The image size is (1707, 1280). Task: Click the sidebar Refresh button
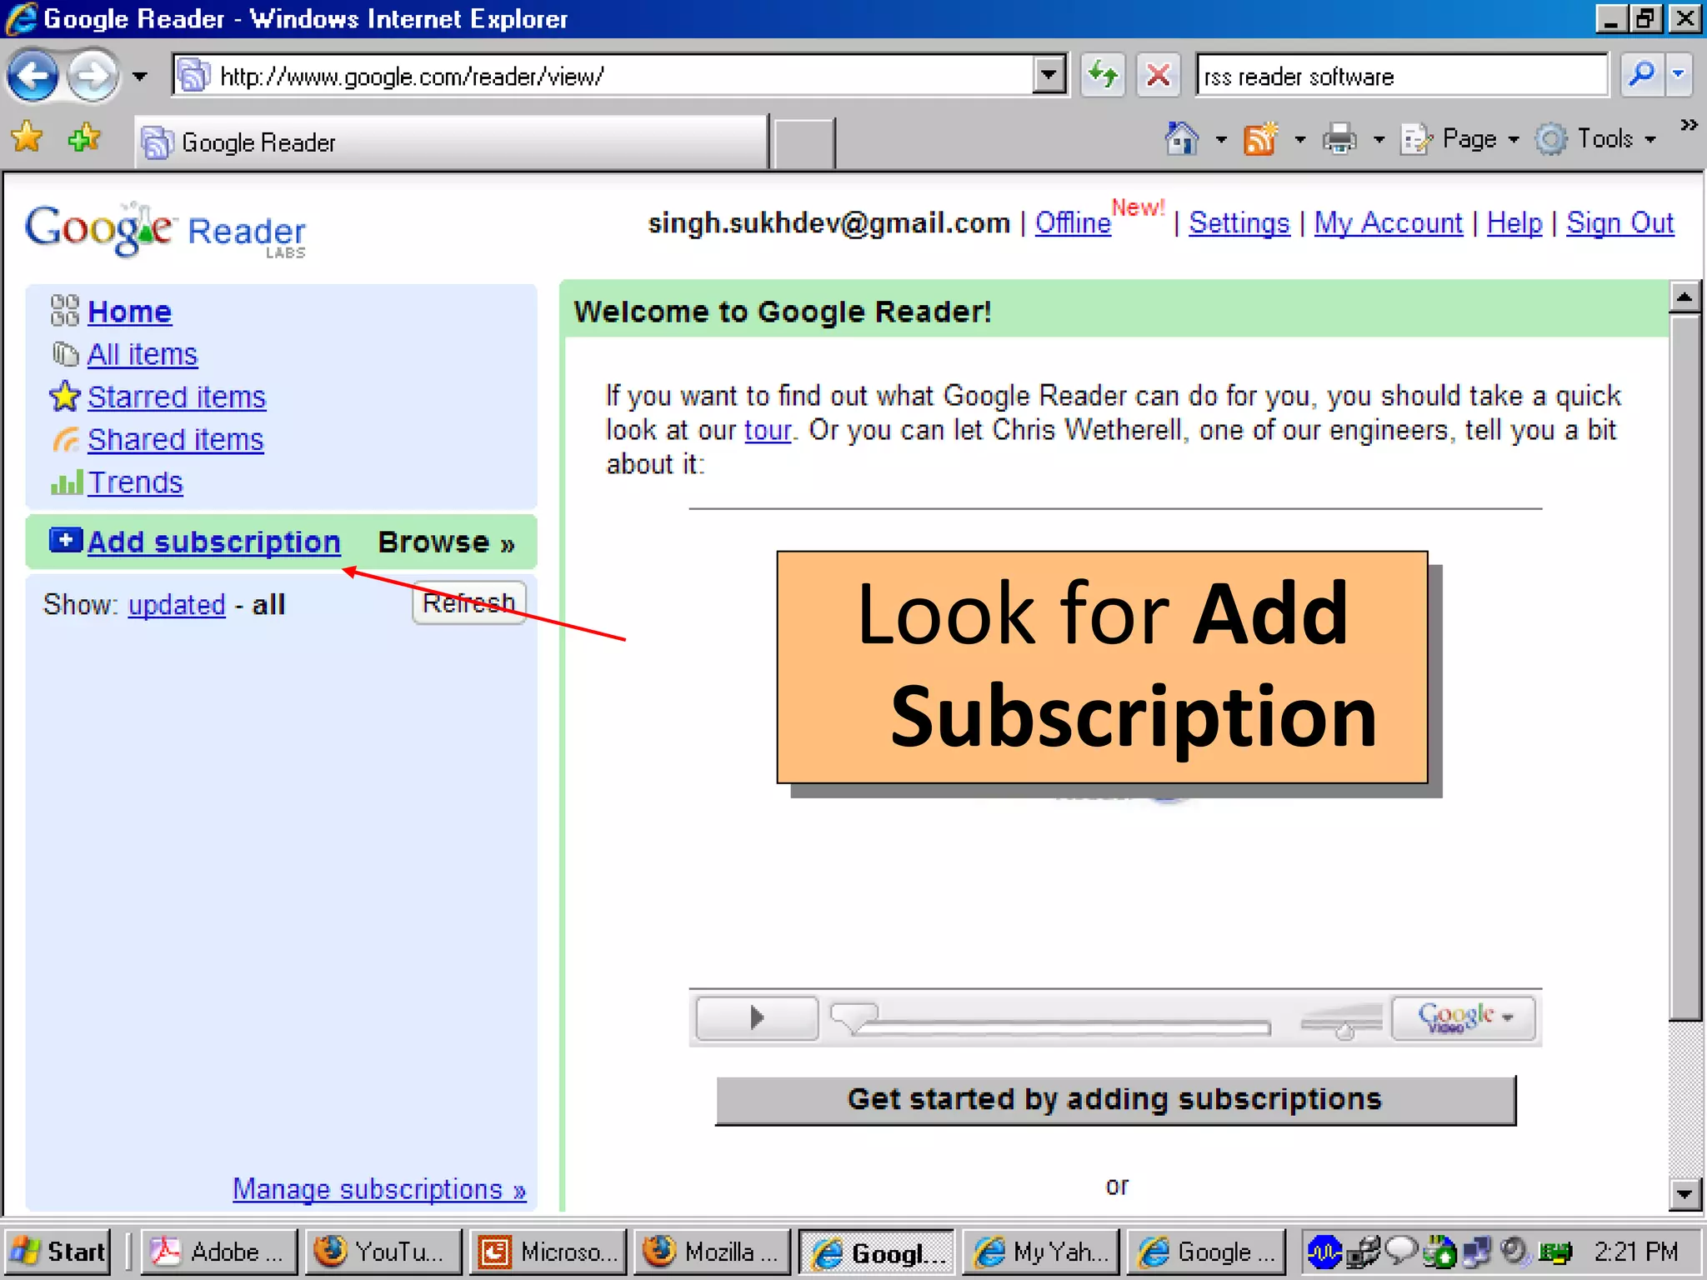point(469,602)
